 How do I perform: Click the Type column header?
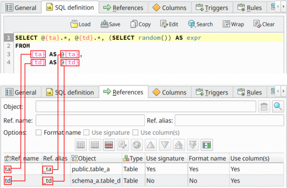point(134,158)
